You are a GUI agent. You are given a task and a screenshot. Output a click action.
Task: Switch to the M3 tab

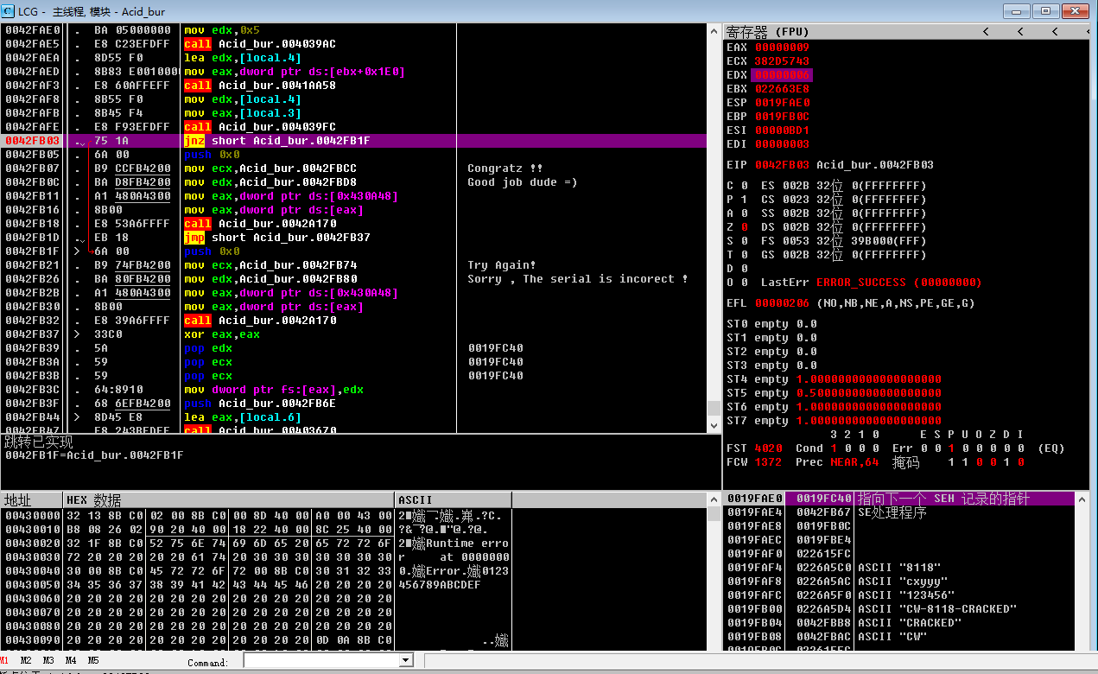coord(48,660)
